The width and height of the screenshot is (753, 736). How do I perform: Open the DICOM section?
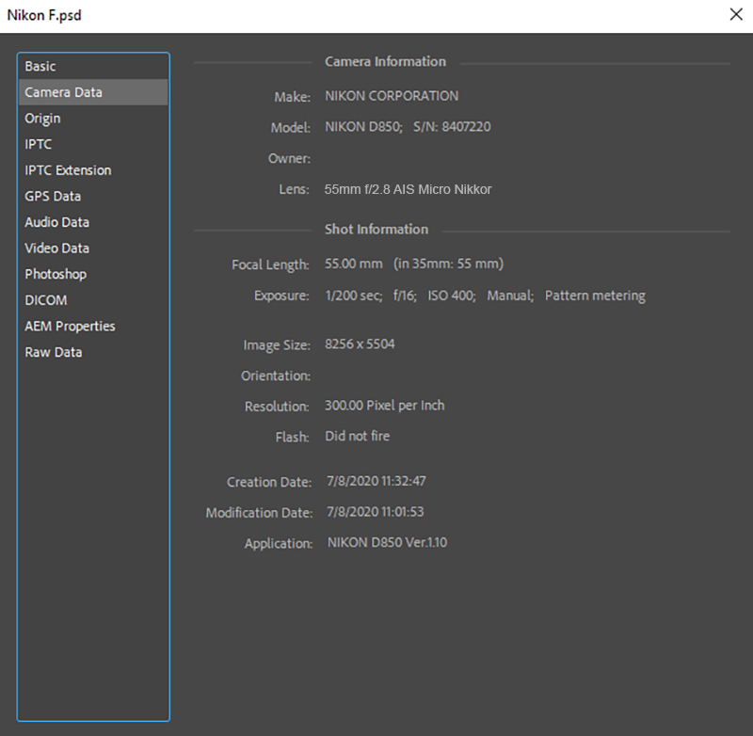pyautogui.click(x=45, y=300)
